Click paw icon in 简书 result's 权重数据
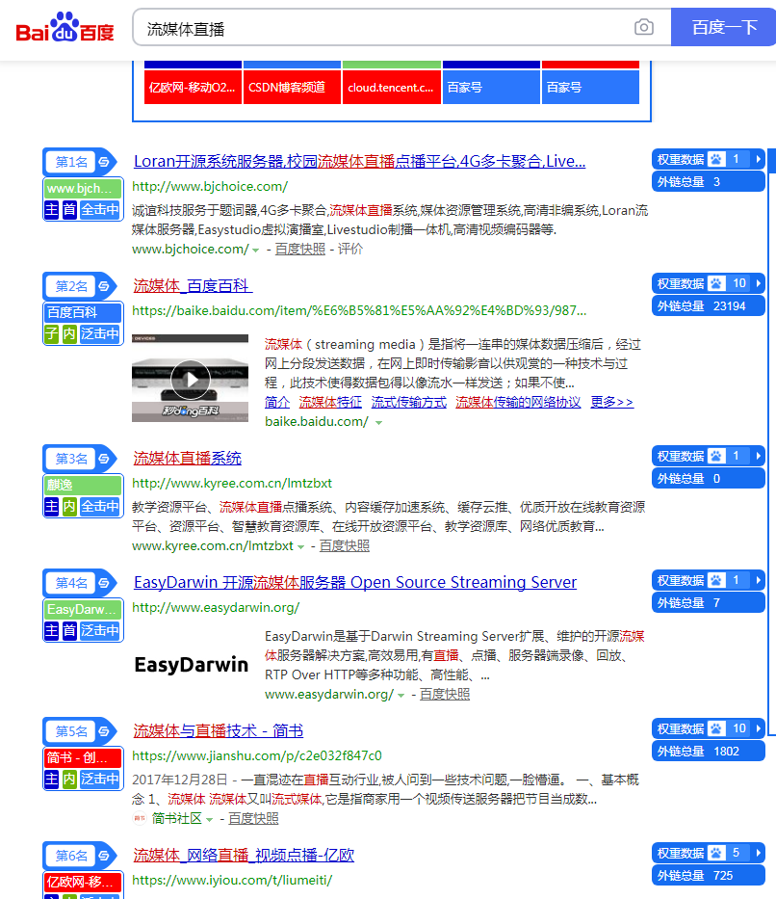This screenshot has height=899, width=776. click(x=716, y=729)
